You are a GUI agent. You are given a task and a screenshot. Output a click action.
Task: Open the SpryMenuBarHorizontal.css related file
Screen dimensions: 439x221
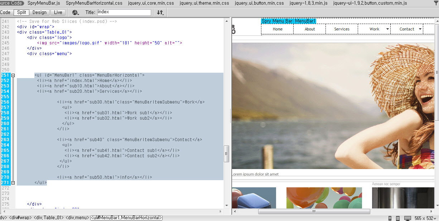tap(94, 3)
